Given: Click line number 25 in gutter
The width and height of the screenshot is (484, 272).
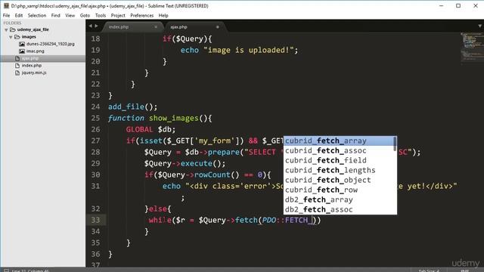Looking at the screenshot, I should point(96,118).
